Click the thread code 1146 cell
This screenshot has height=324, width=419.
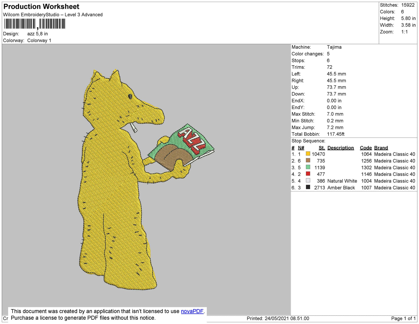(366, 174)
